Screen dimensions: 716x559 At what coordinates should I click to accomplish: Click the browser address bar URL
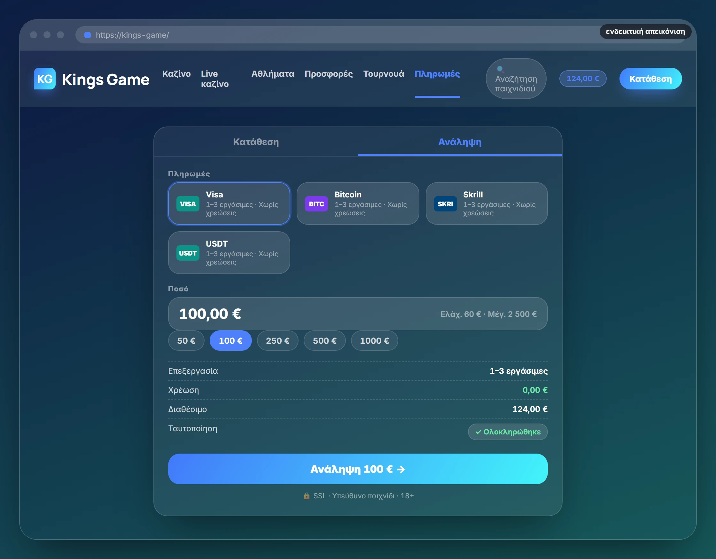(132, 35)
